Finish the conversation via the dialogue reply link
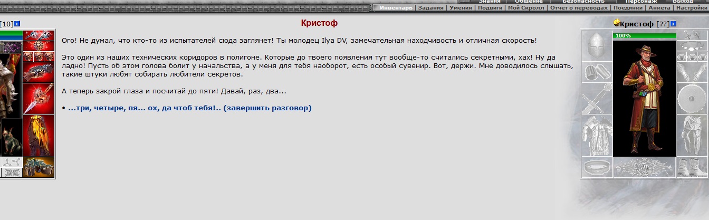Screen dimensions: 709x220 pos(190,108)
